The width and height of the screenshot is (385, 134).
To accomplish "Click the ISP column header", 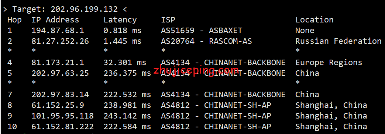I will [x=168, y=20].
